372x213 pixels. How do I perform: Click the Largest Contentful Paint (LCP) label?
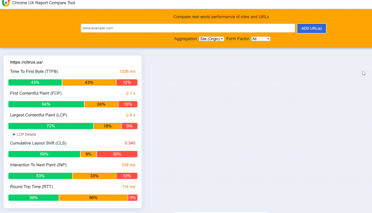tap(38, 115)
